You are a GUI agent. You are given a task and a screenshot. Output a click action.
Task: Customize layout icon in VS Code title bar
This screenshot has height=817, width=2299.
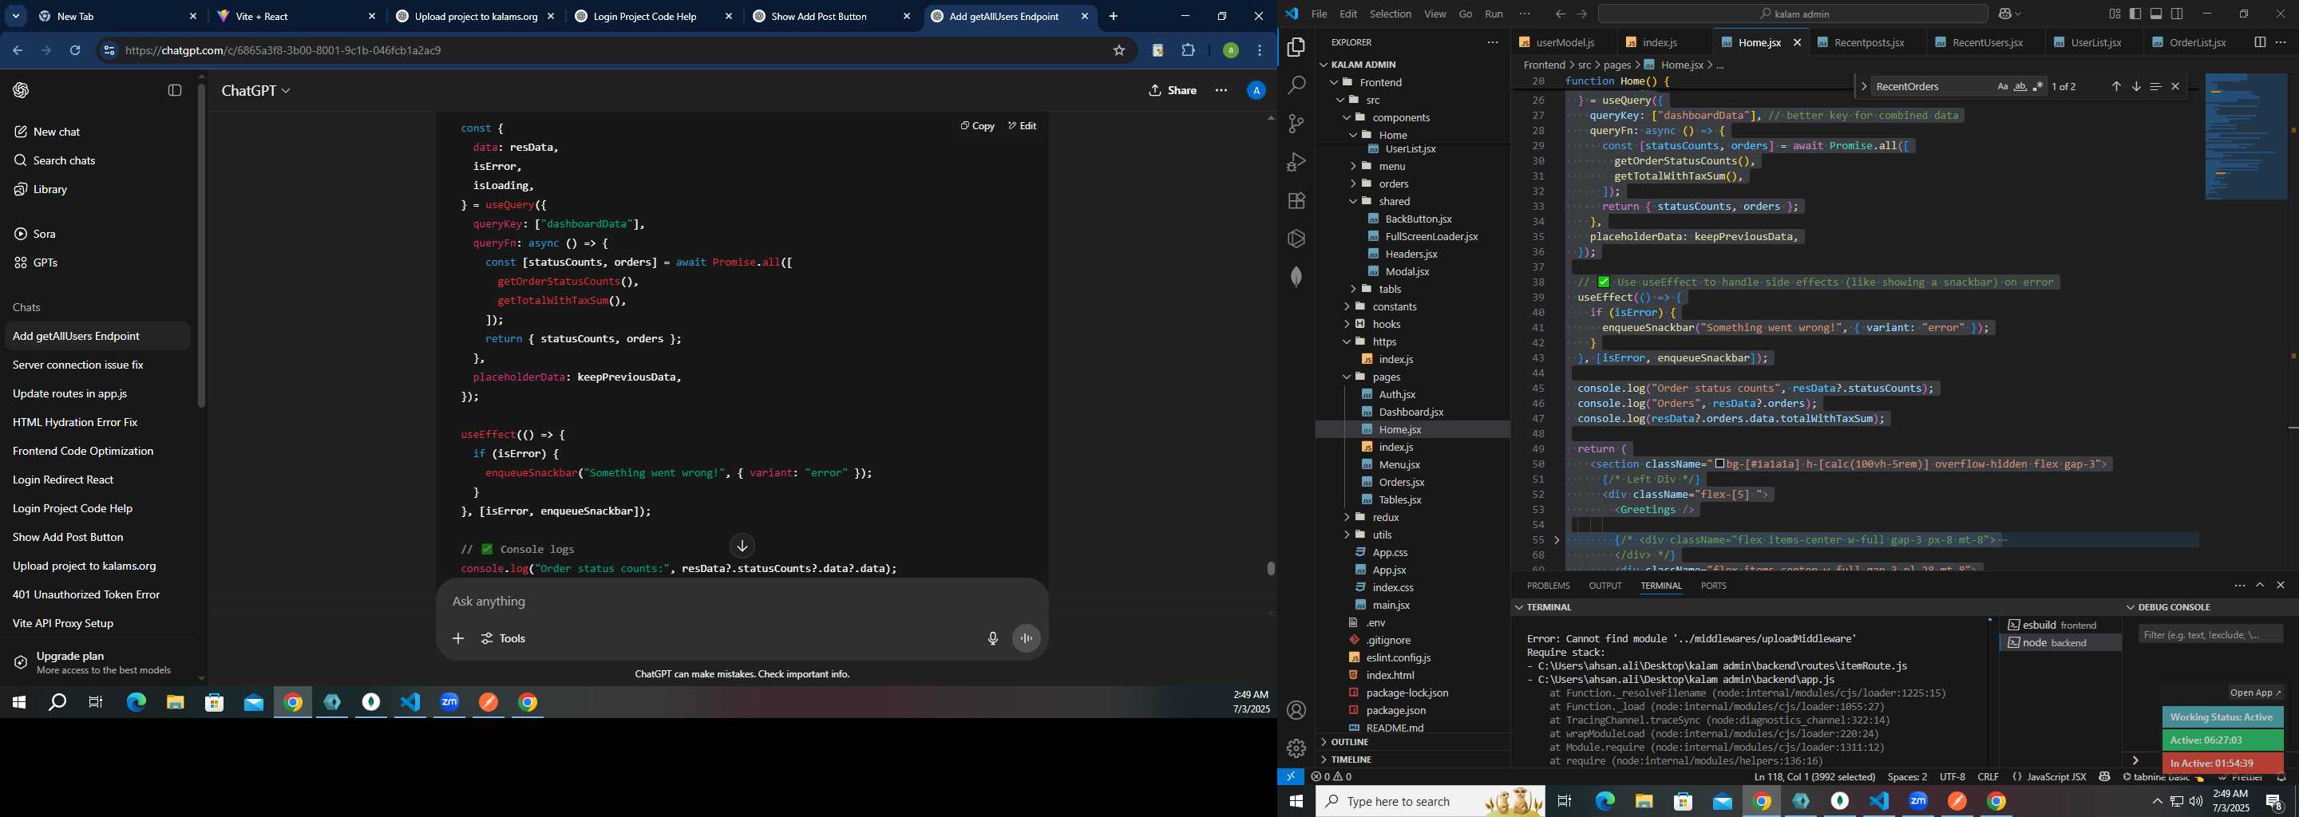point(2115,14)
